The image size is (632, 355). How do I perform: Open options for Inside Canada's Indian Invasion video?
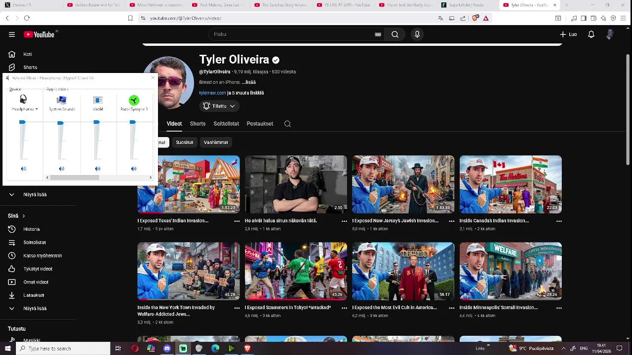(559, 221)
